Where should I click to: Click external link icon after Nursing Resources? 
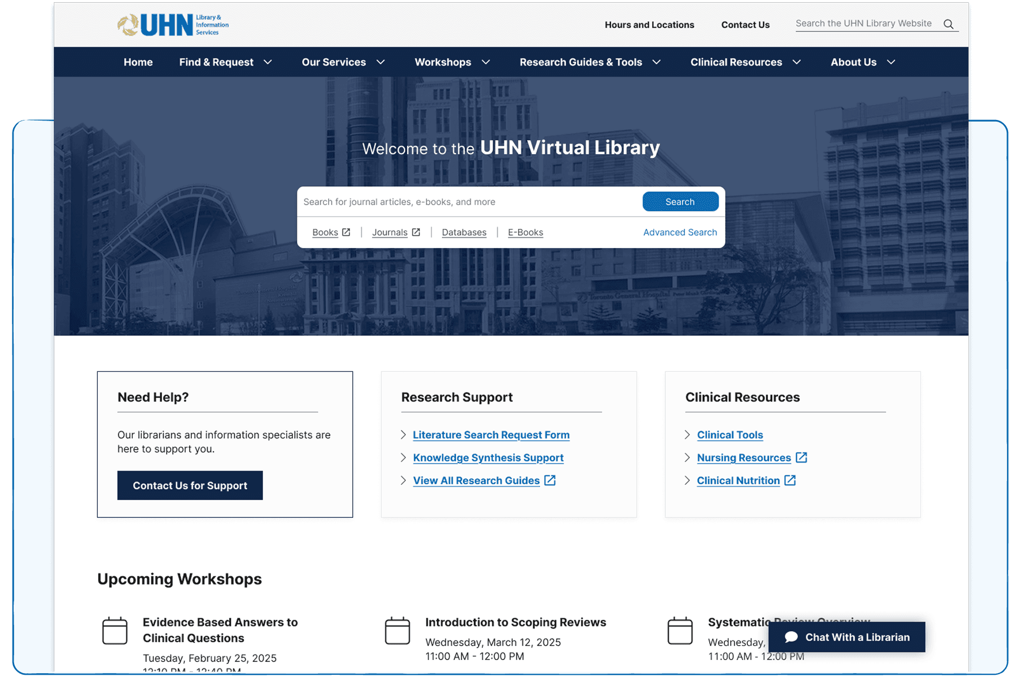[x=801, y=458]
